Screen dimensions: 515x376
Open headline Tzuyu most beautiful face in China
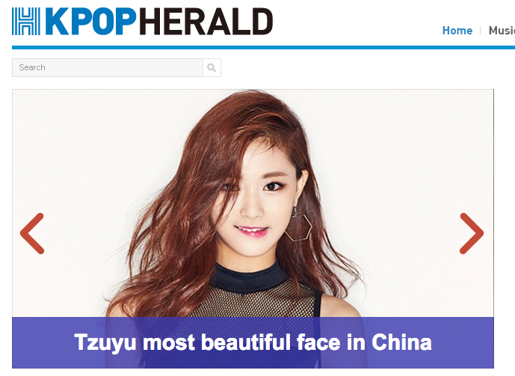point(253,342)
